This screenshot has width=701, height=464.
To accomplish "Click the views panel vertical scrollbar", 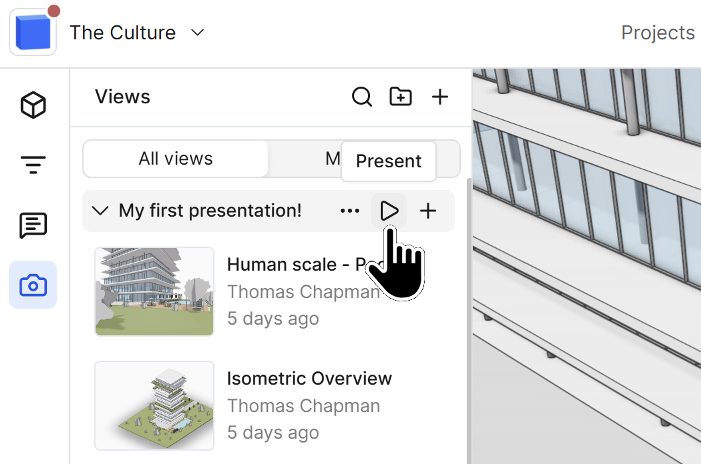I will 469,296.
